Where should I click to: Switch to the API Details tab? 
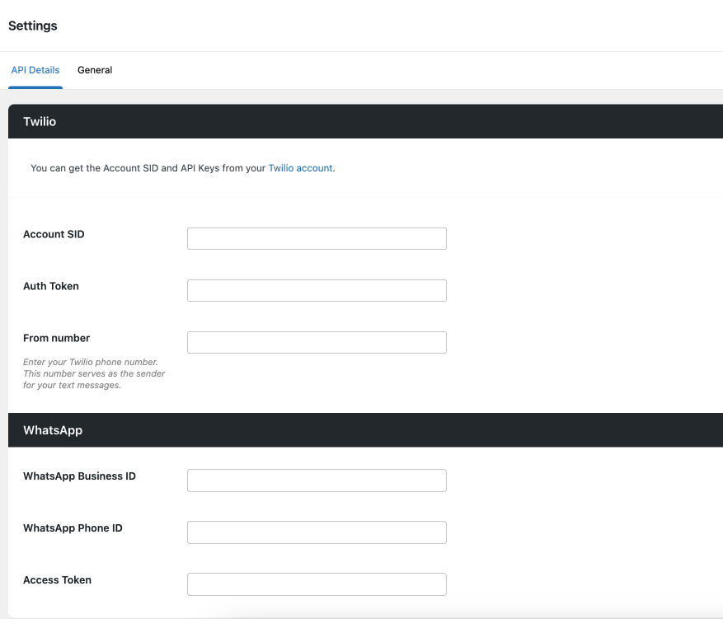(35, 70)
